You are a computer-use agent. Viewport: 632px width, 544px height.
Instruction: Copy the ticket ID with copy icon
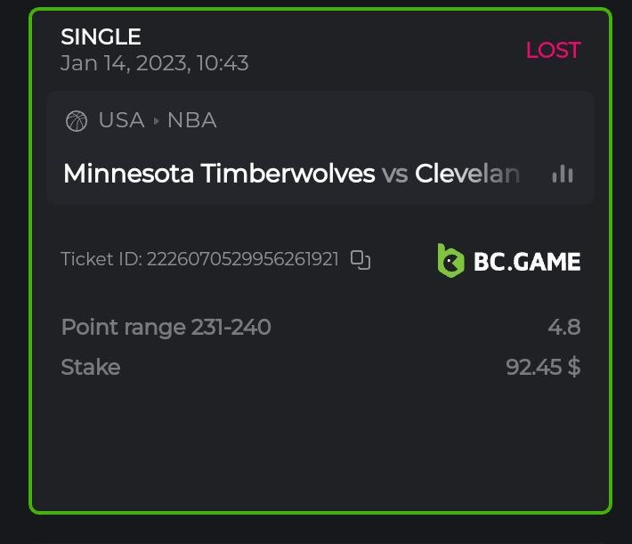coord(361,260)
